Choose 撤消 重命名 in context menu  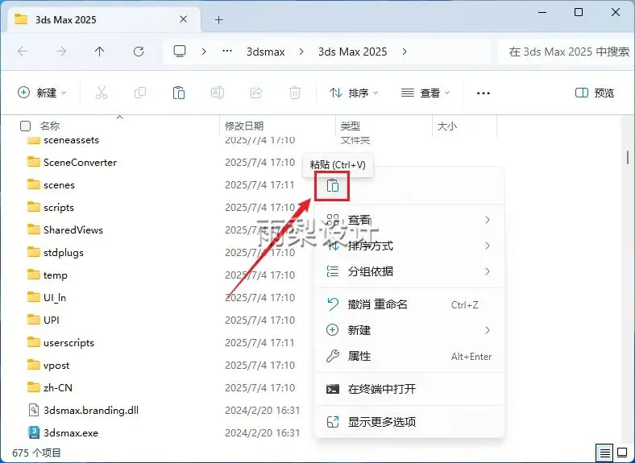coord(409,304)
